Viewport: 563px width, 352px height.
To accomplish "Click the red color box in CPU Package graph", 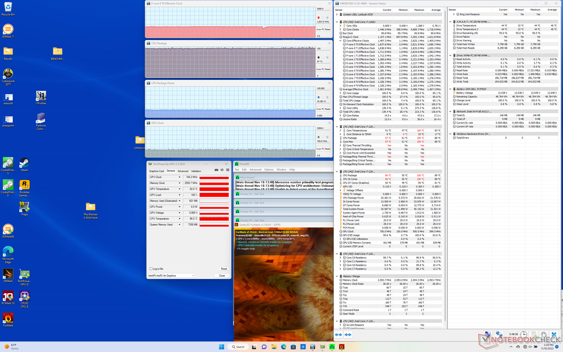I will (318, 57).
